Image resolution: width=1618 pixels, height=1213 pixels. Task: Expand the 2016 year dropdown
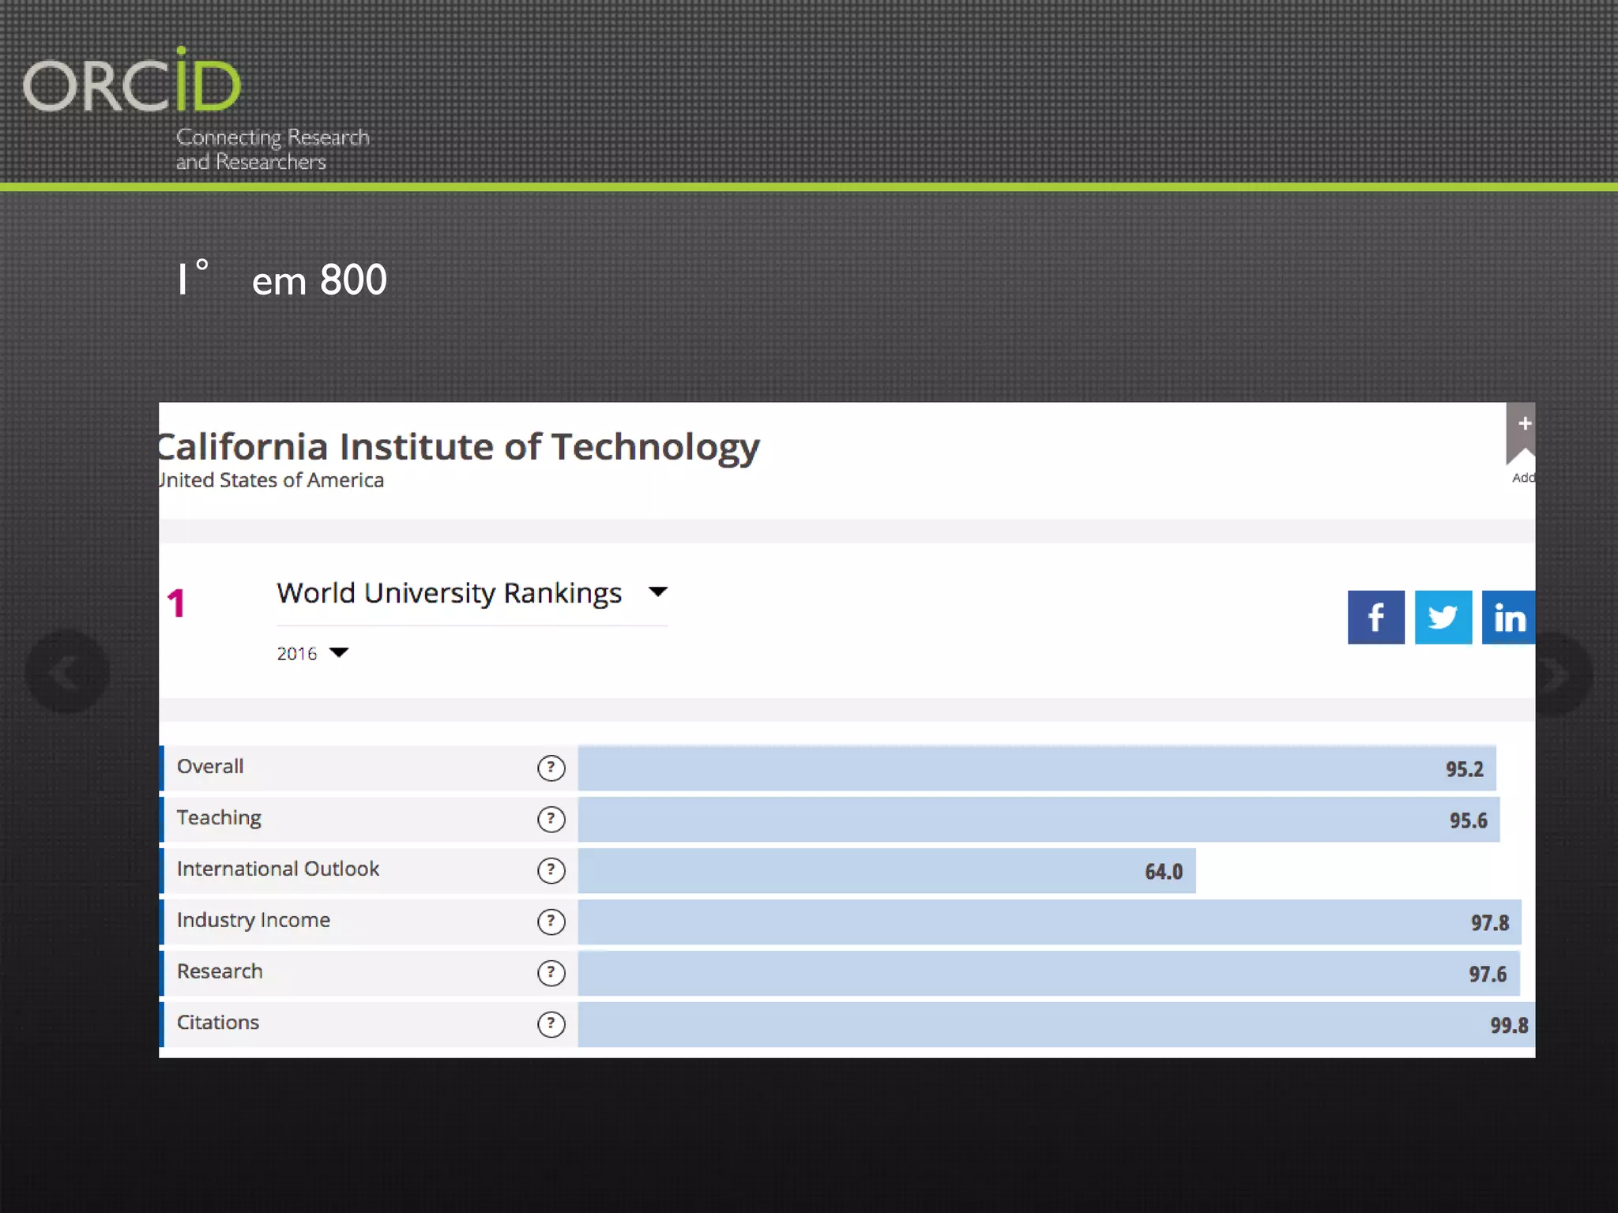click(312, 653)
